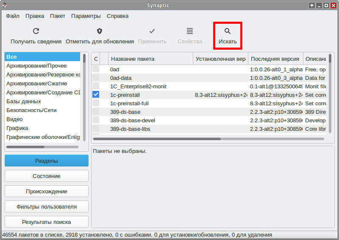The image size is (339, 240).
Task: Select category Базы данных
Action: 42,101
